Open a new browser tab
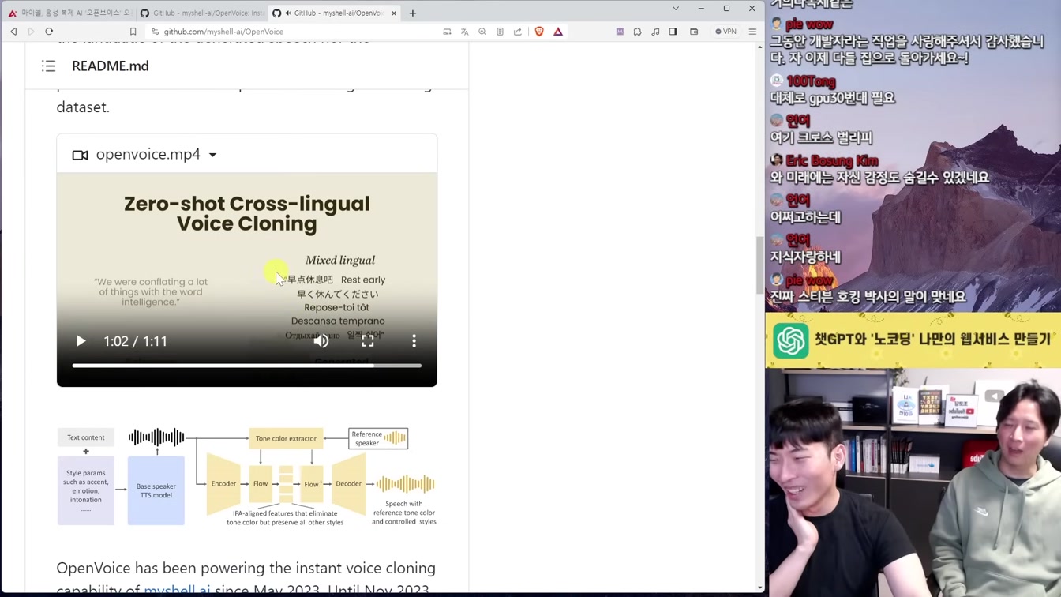This screenshot has height=597, width=1061. [x=413, y=13]
